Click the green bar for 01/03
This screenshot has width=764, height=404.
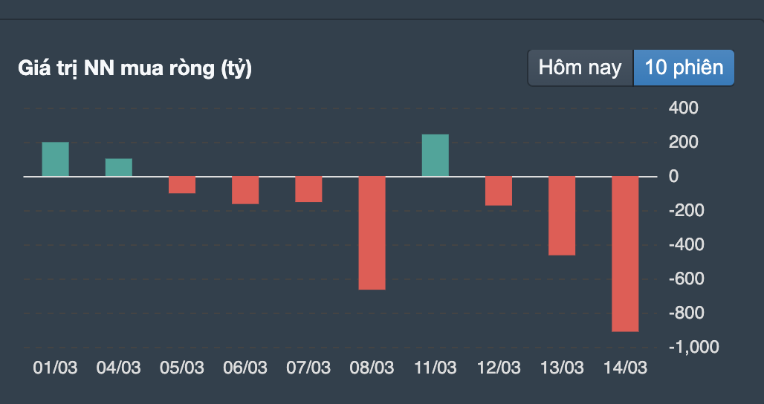pyautogui.click(x=55, y=159)
